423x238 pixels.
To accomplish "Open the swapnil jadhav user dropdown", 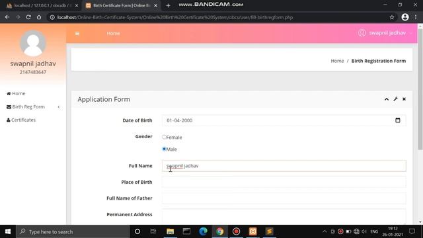I will tap(385, 33).
